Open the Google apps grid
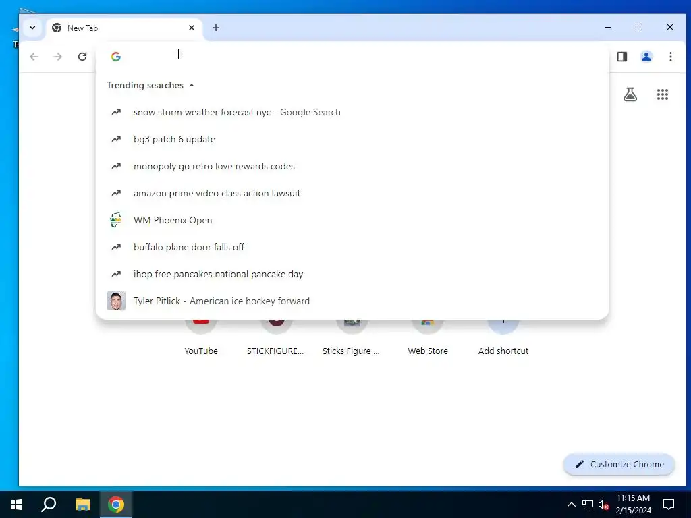The height and width of the screenshot is (518, 691). [663, 94]
